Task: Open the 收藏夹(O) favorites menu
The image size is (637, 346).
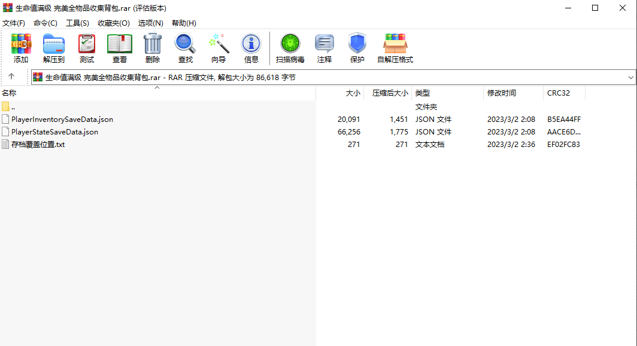Action: [x=114, y=23]
